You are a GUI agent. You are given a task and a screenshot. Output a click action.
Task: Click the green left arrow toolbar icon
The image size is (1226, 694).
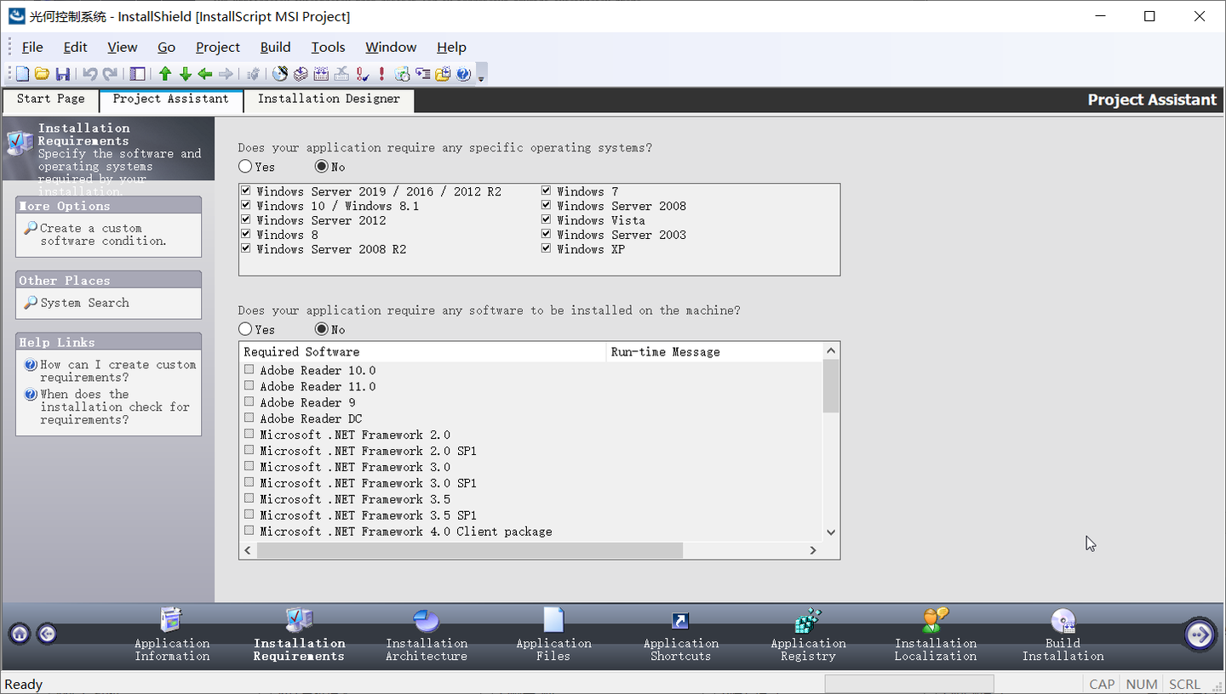click(205, 74)
